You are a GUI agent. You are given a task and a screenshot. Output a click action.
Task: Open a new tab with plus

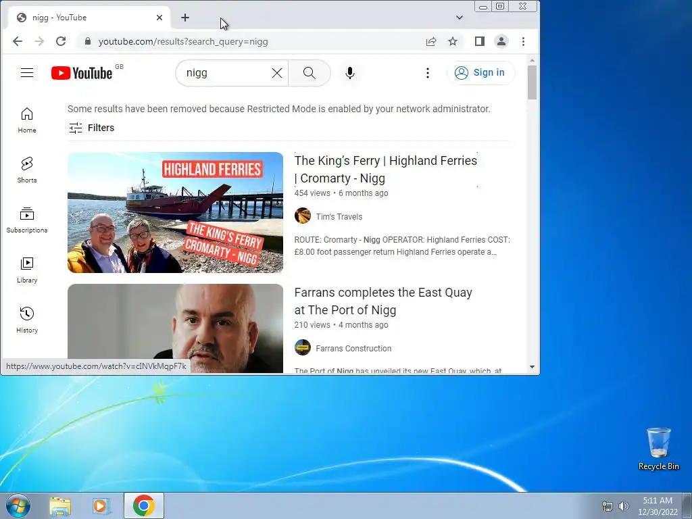(x=185, y=18)
